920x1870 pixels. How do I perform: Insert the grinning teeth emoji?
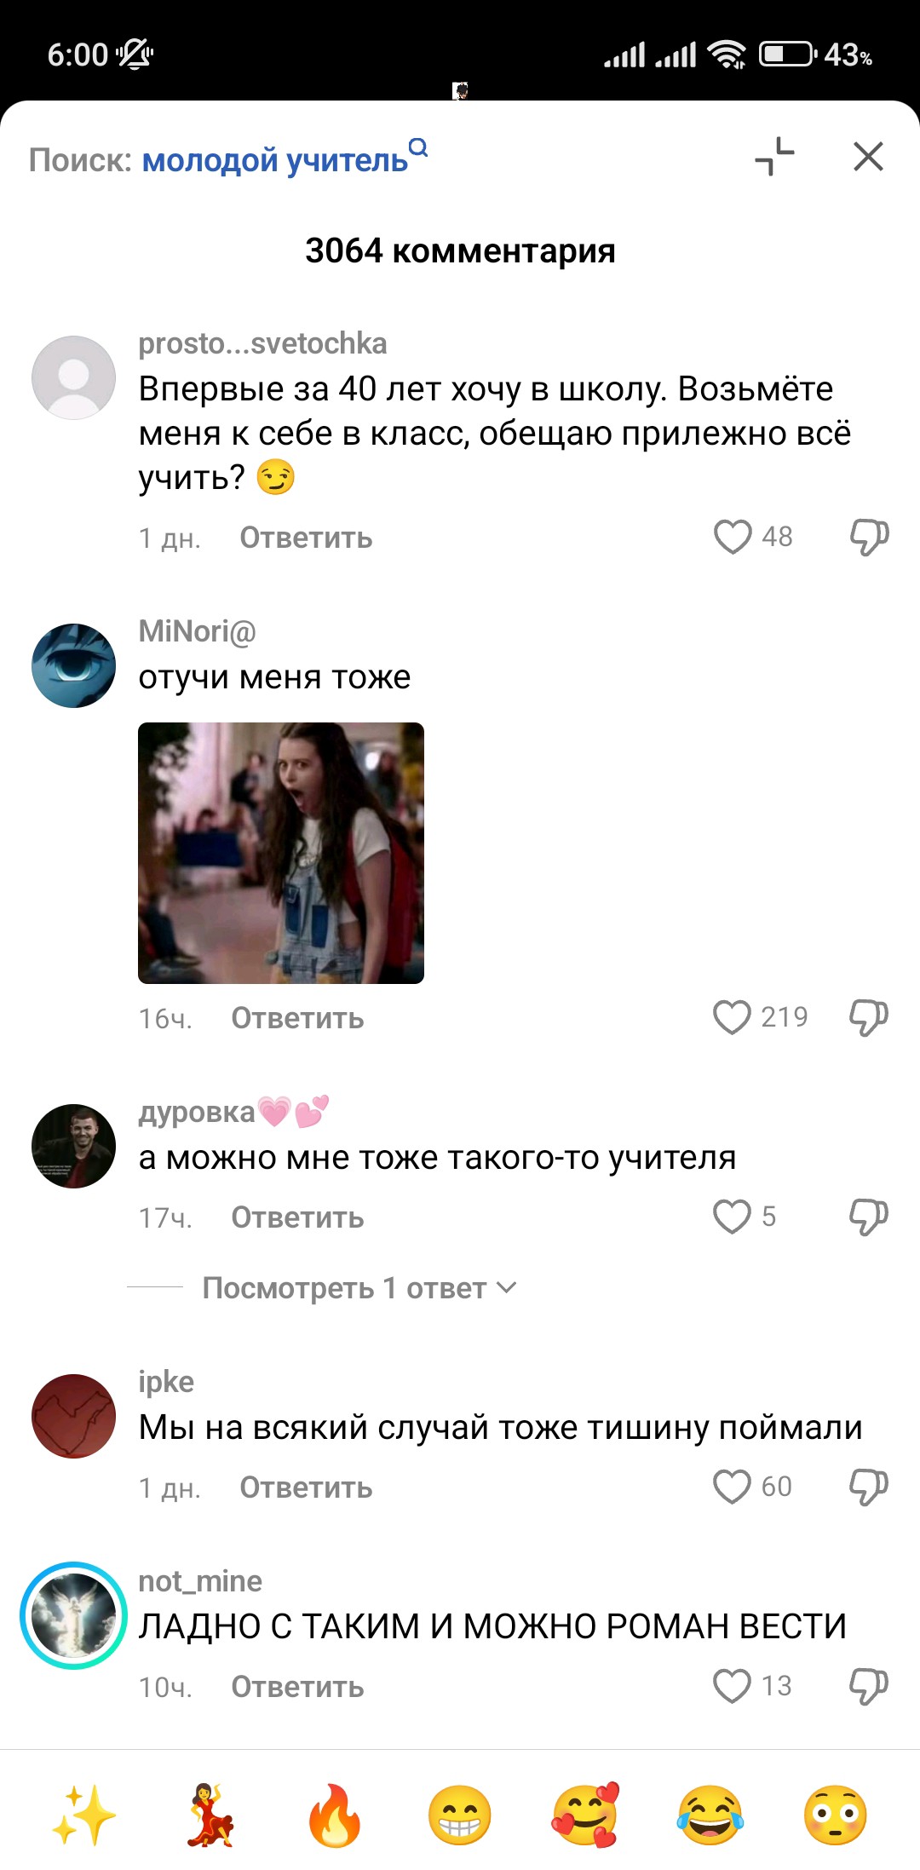[460, 1815]
